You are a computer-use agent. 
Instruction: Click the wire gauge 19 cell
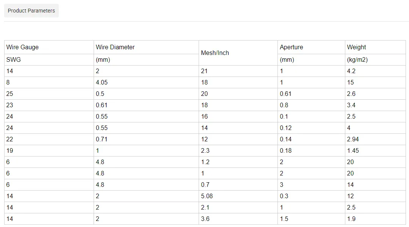pyautogui.click(x=10, y=150)
